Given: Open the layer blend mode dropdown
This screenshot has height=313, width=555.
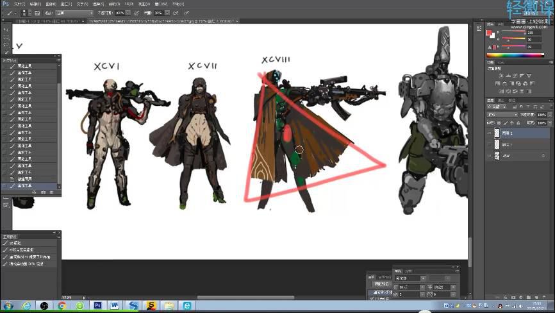Looking at the screenshot, I should click(502, 115).
